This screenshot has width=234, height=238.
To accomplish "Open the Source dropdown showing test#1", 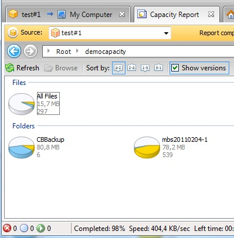I will (x=110, y=33).
